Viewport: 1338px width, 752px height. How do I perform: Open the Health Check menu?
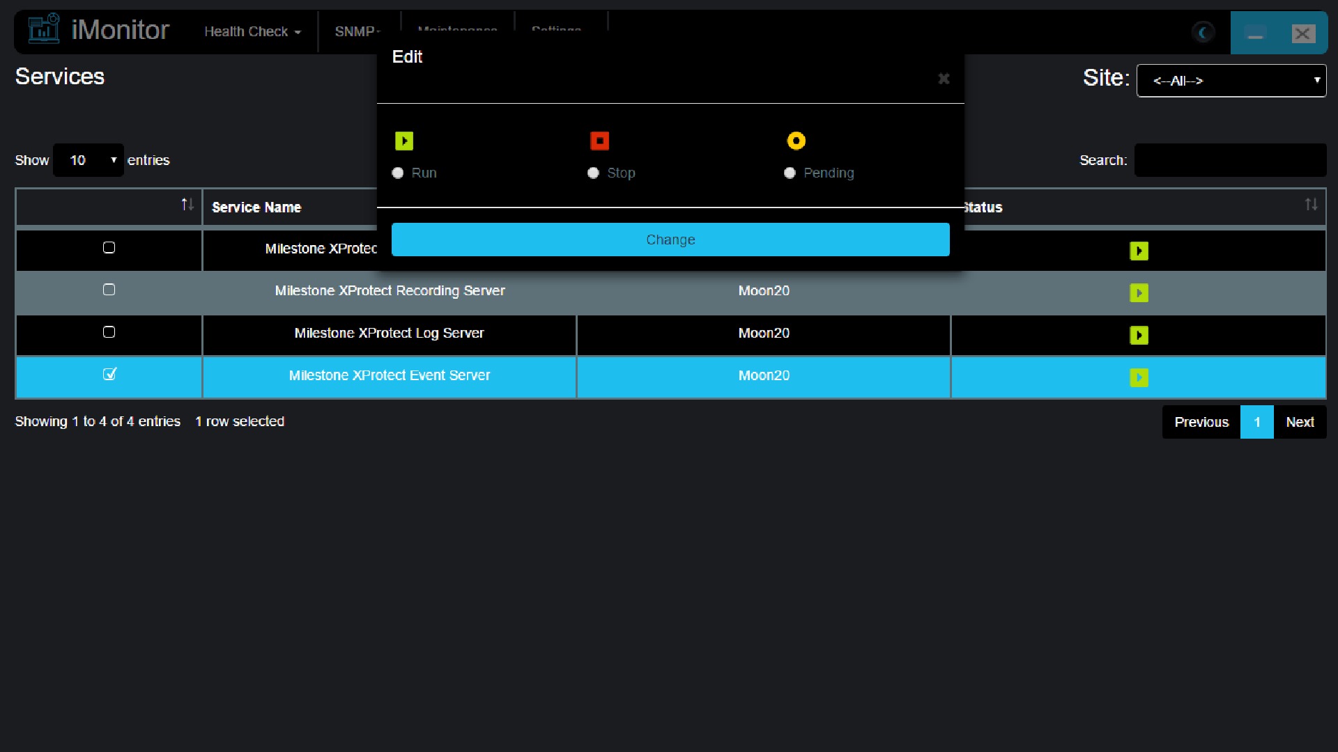tap(252, 32)
